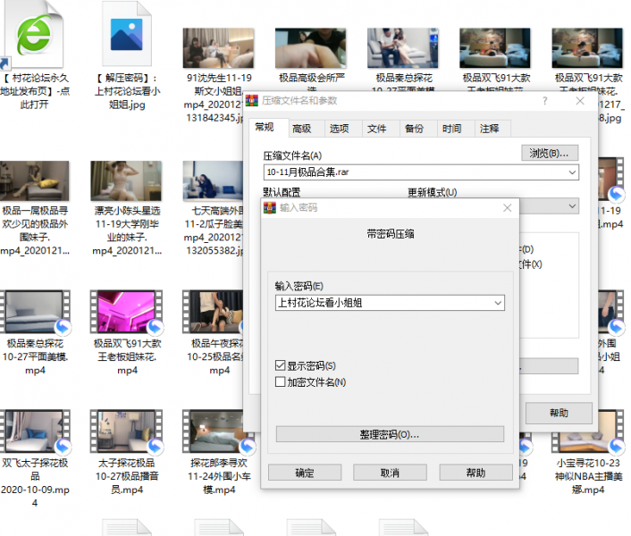Click 取消 in the password dialog
The height and width of the screenshot is (536, 631).
coord(389,473)
